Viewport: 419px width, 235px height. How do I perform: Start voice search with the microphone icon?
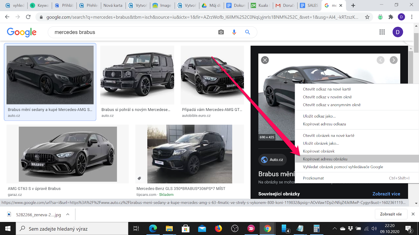click(x=234, y=32)
